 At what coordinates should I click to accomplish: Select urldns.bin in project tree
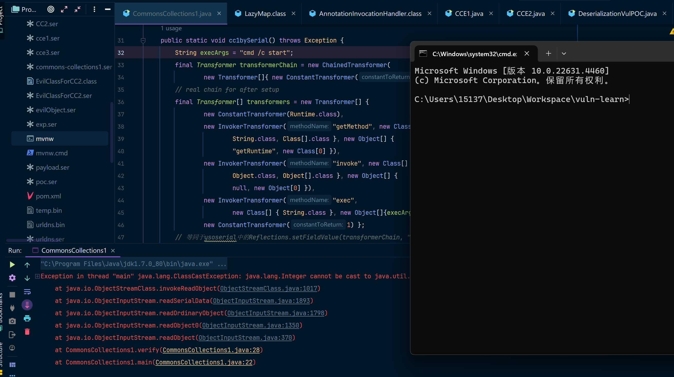click(46, 225)
